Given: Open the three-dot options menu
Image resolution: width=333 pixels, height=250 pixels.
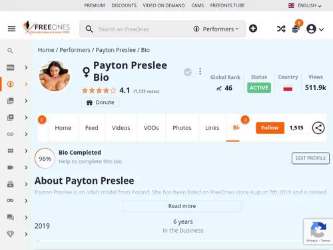Looking at the screenshot, I should pyautogui.click(x=200, y=71).
